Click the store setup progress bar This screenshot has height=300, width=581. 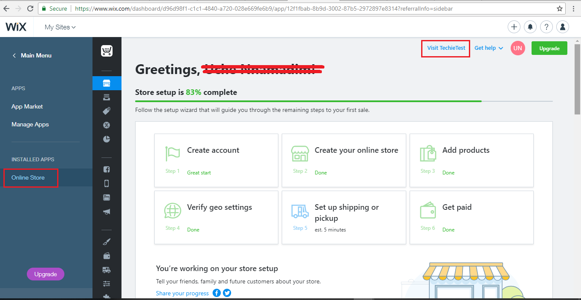click(344, 101)
